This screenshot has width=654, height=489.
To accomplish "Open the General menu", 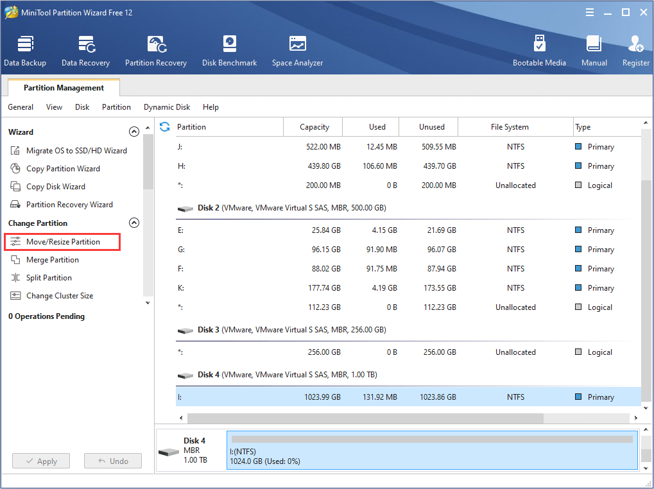I will click(x=21, y=107).
